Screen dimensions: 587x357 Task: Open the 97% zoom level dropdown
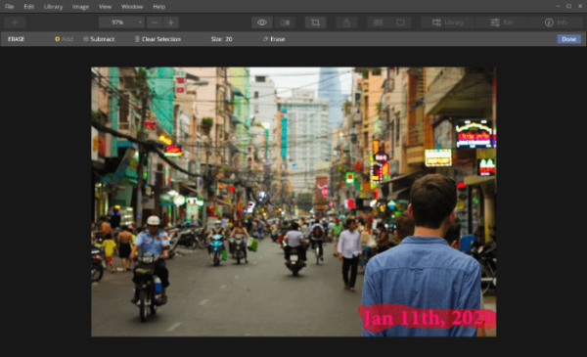coord(121,22)
